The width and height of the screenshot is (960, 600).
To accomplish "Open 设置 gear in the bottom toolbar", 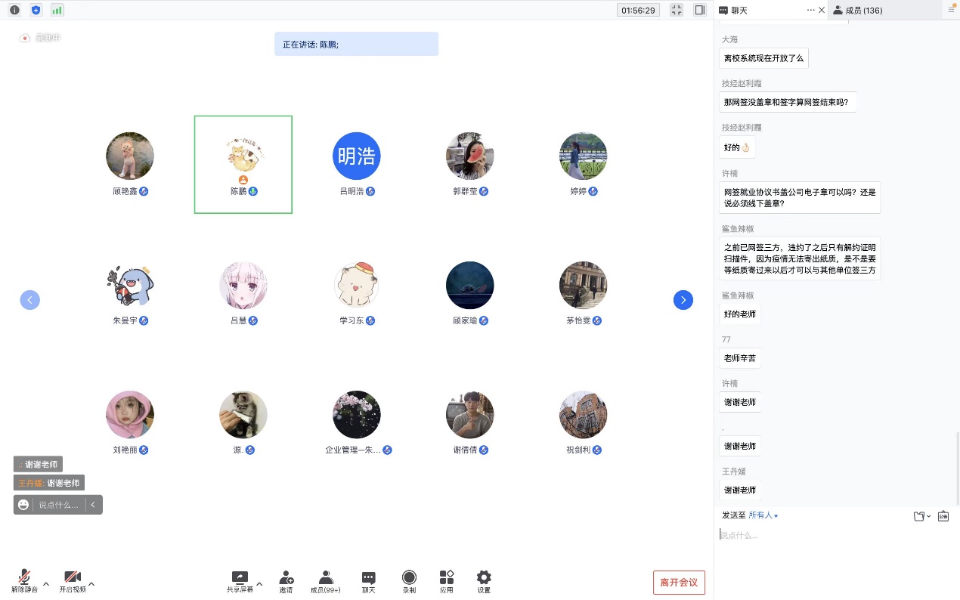I will [484, 580].
